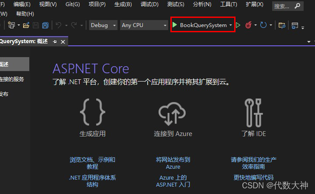The height and width of the screenshot is (194, 315).
Task: Select 连接的服务 in the side navigation
Action: coord(12,79)
